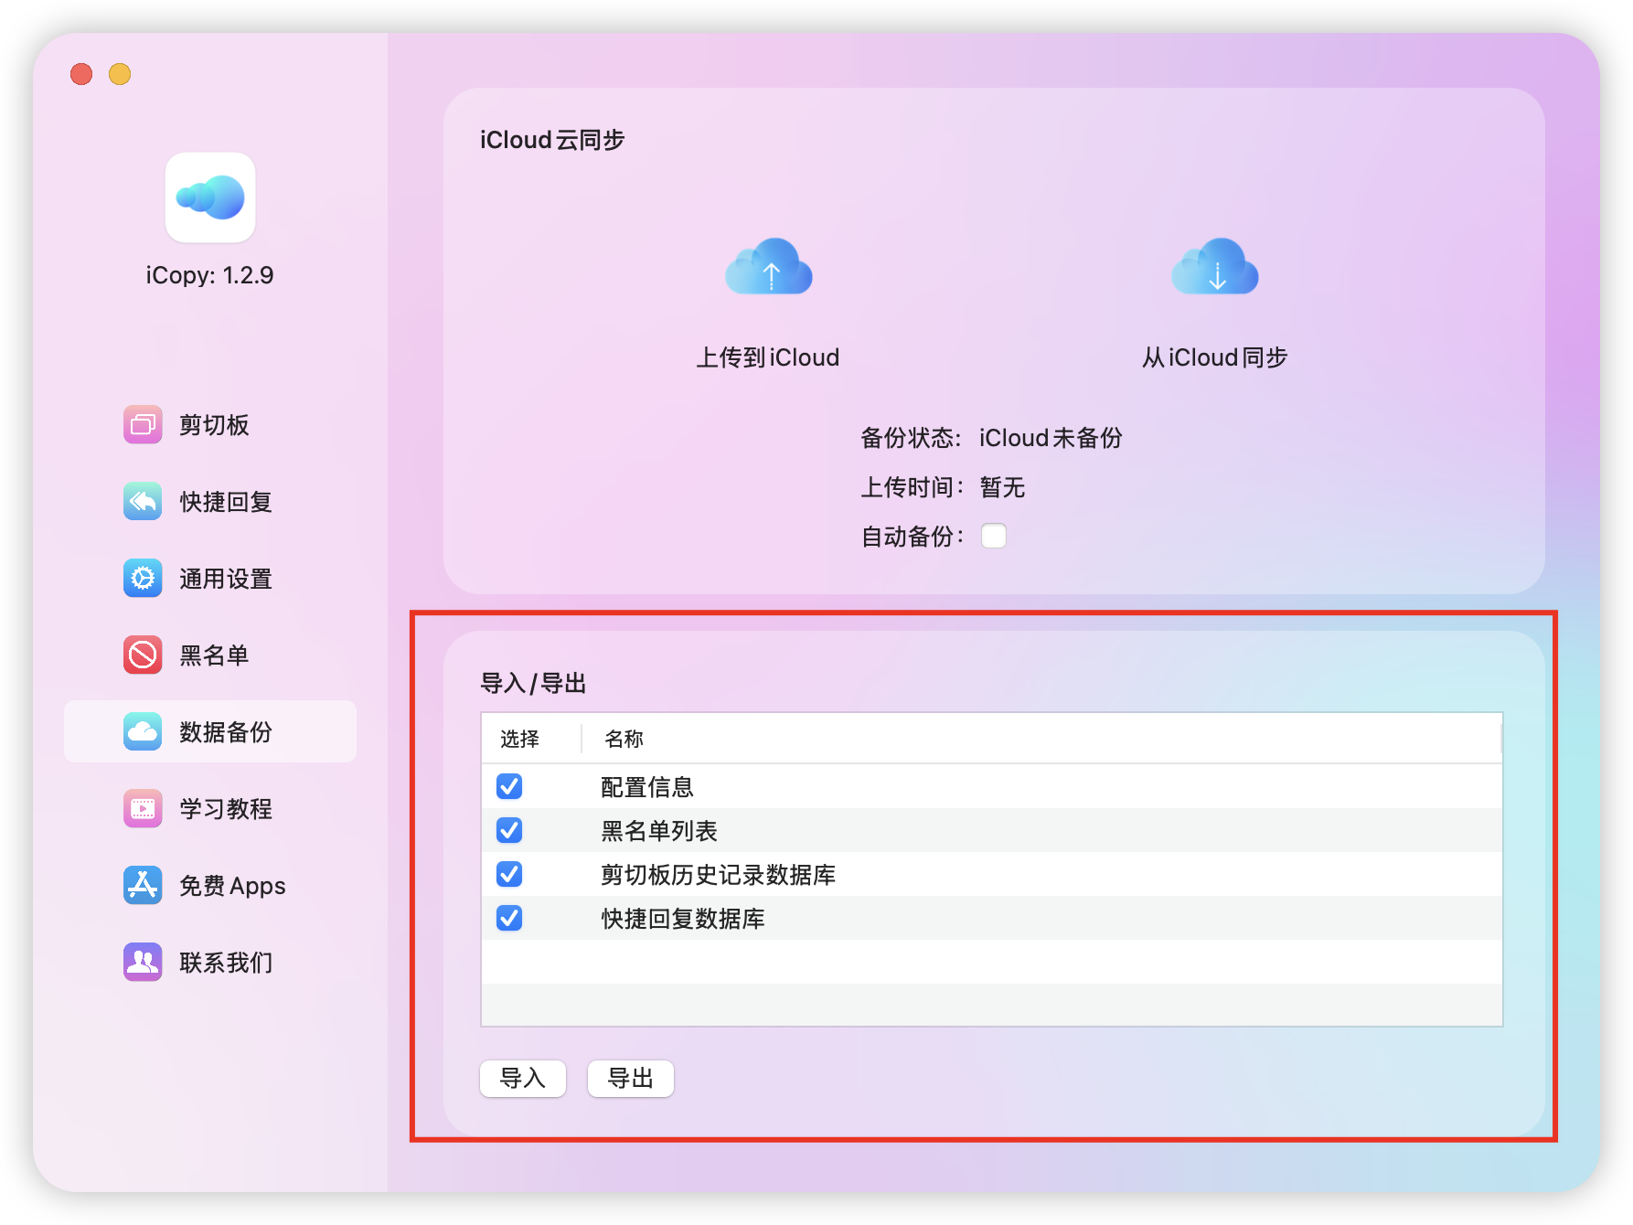Click the 选择 column header
The height and width of the screenshot is (1225, 1633).
(519, 739)
